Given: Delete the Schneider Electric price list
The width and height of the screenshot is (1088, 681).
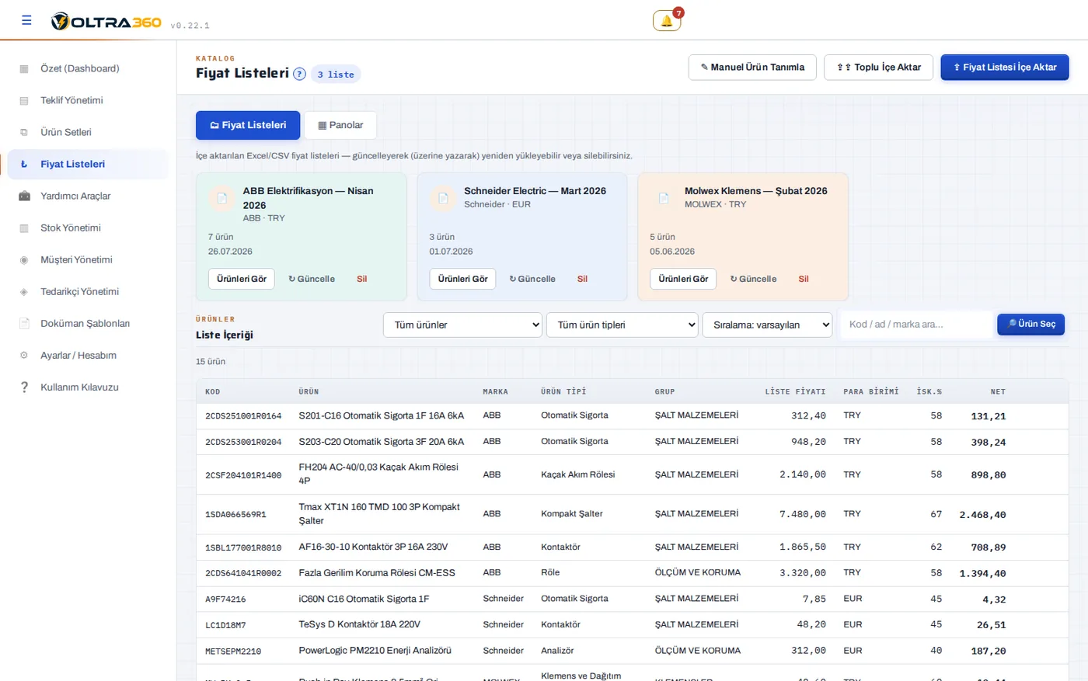Looking at the screenshot, I should point(582,279).
